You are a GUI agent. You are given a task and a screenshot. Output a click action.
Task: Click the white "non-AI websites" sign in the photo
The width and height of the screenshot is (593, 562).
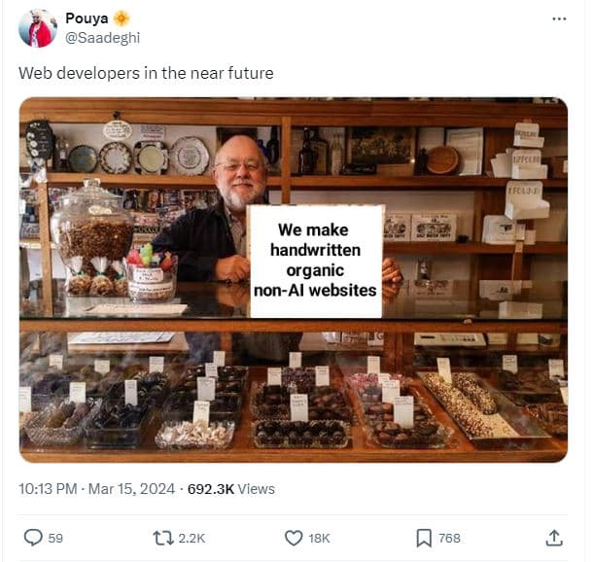(x=316, y=261)
